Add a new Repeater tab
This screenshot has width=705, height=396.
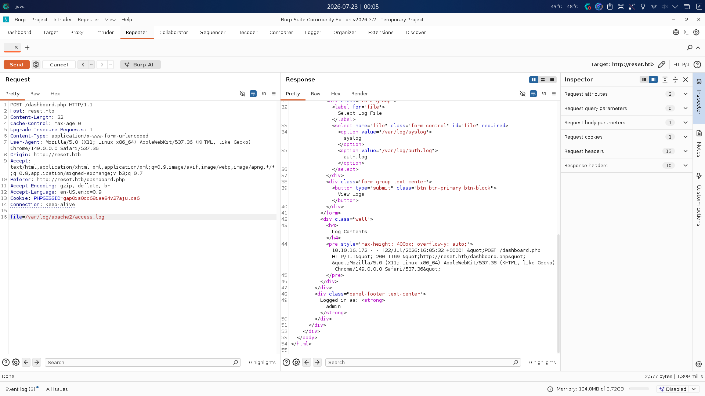tap(27, 48)
